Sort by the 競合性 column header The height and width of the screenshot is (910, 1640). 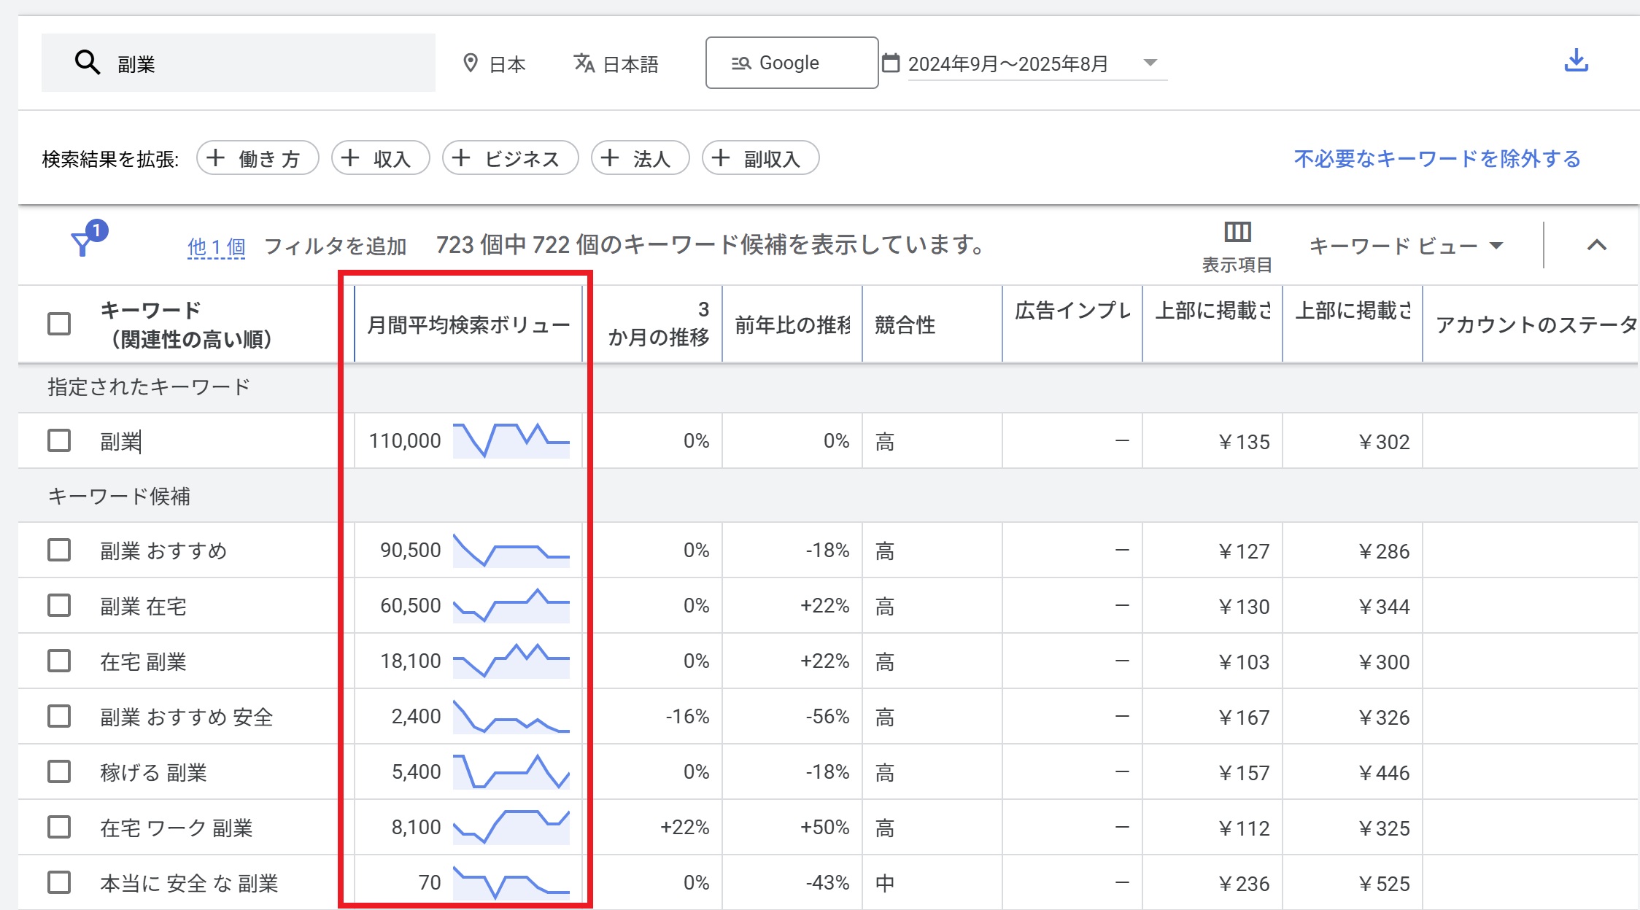coord(905,324)
